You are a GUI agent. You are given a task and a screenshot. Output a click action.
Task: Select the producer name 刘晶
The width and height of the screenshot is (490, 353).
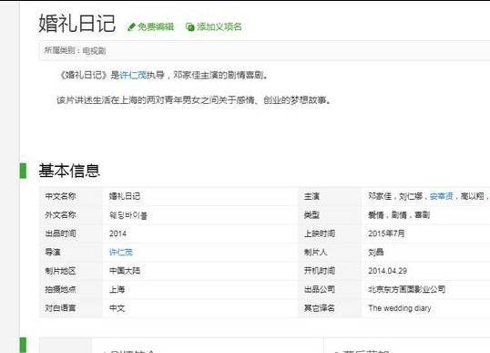coord(375,253)
